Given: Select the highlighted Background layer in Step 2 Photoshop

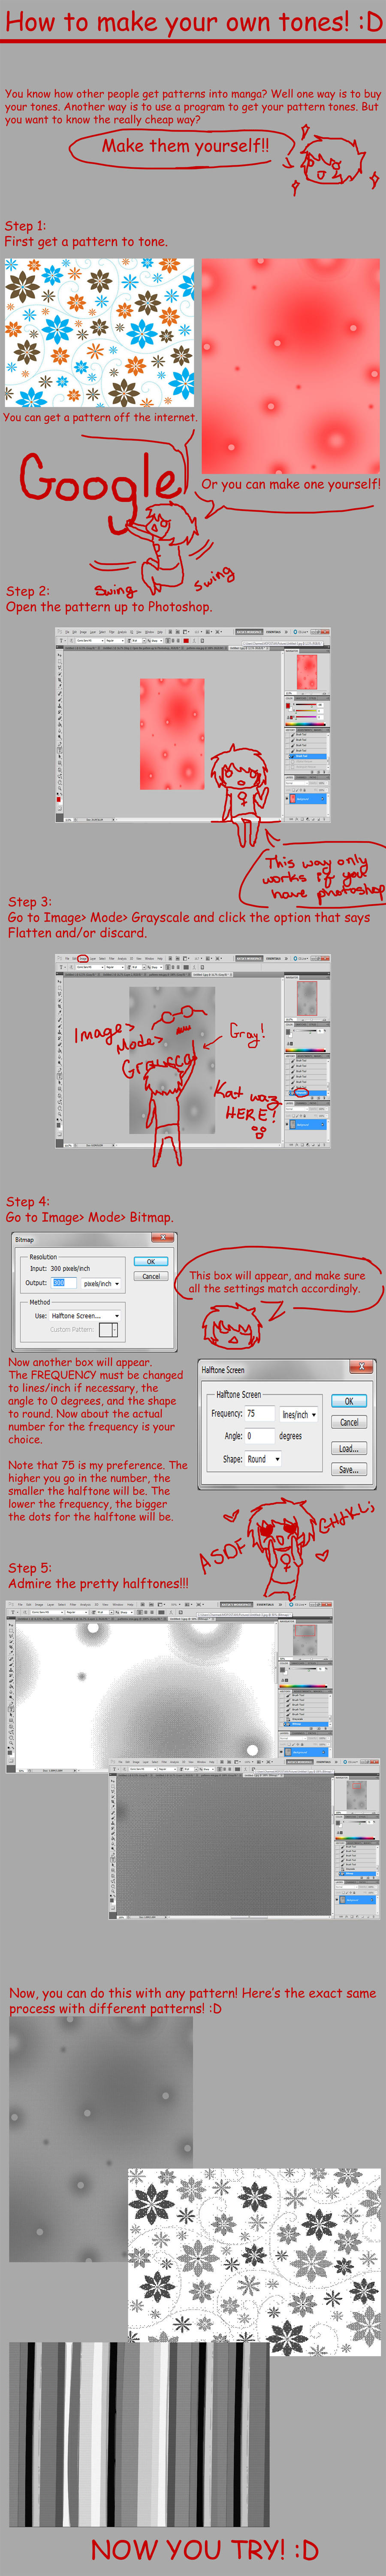Looking at the screenshot, I should [307, 799].
